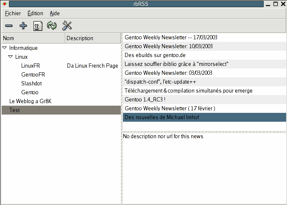Select 'Des ebuilds sur gentoo.de' headline
The image size is (287, 205).
pyautogui.click(x=155, y=55)
